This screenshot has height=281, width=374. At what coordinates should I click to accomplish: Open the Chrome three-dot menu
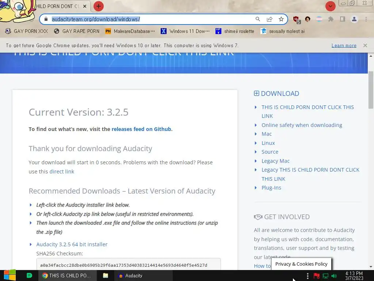tap(366, 19)
